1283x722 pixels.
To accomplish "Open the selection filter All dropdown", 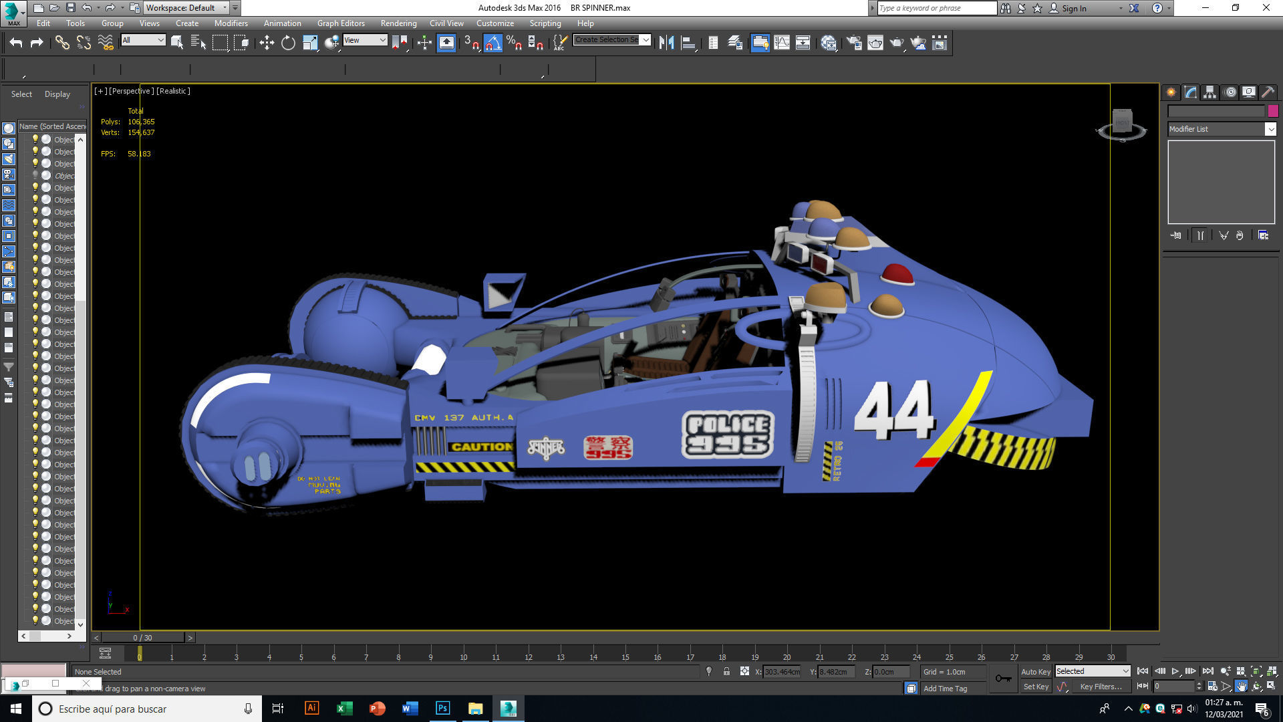I will pos(143,40).
